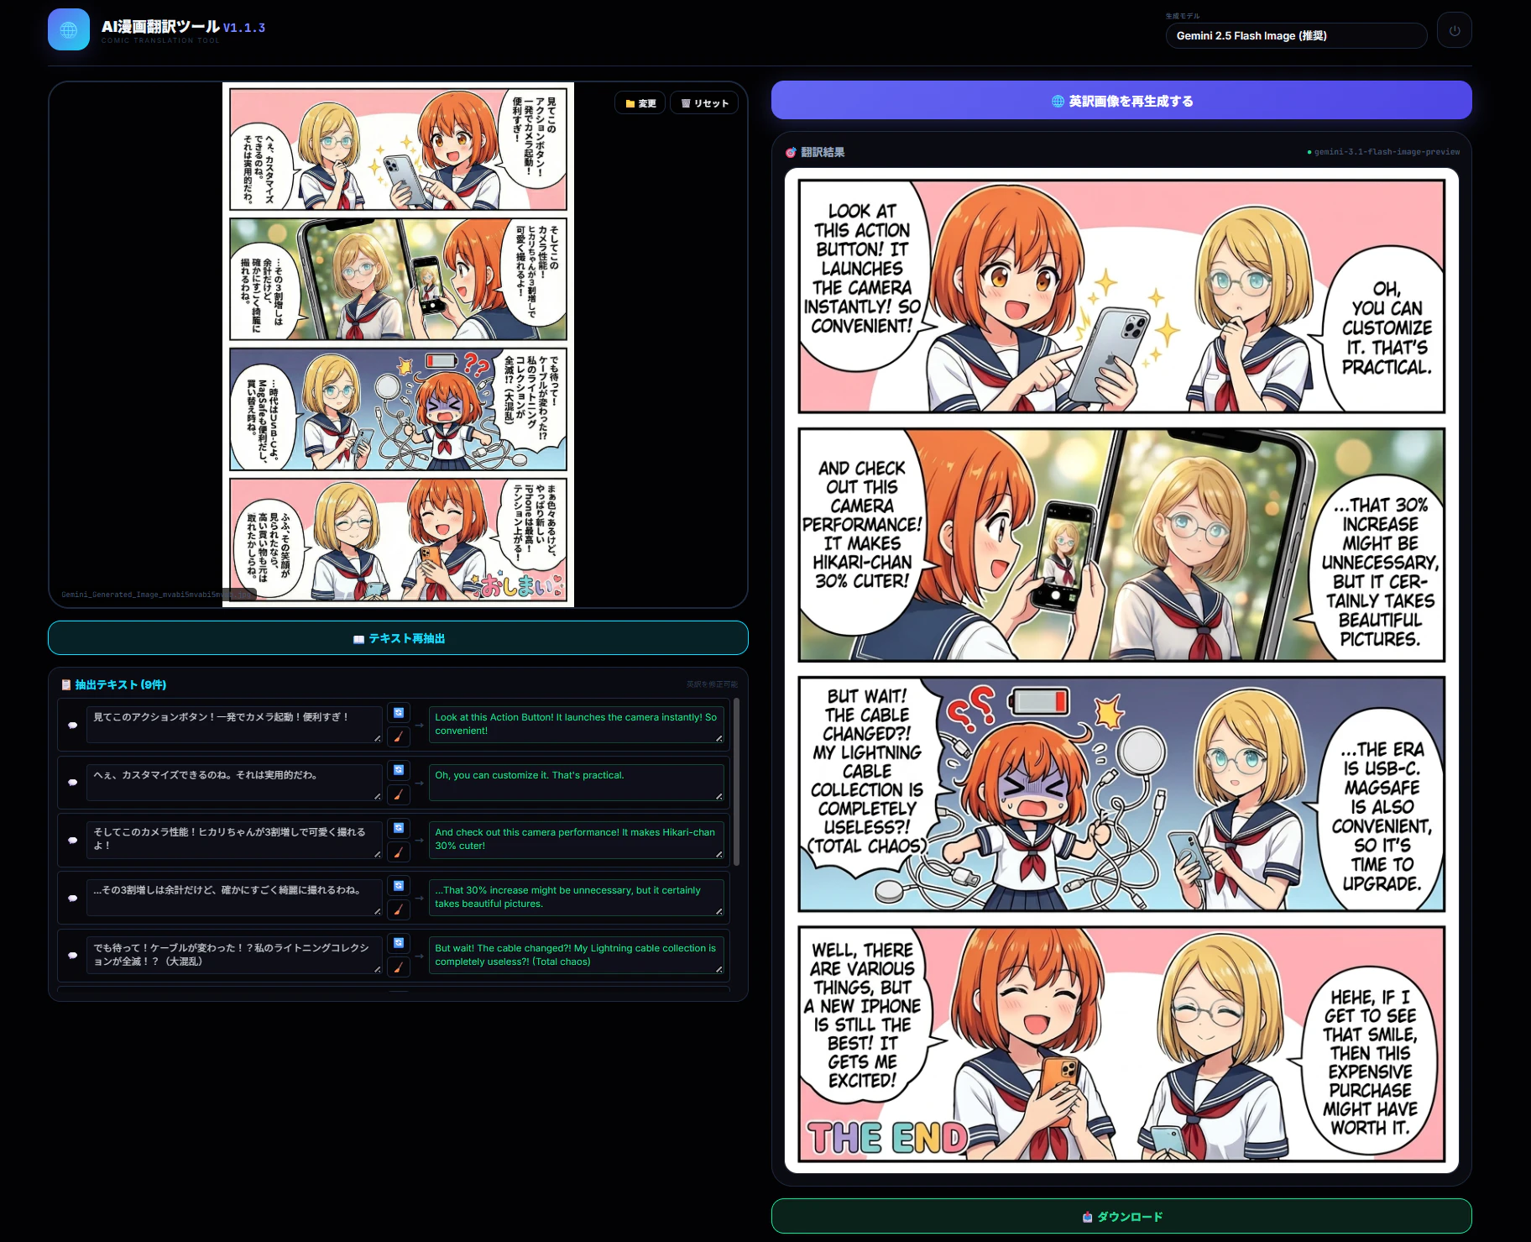Click the globe app logo icon
The image size is (1531, 1242).
[x=69, y=30]
